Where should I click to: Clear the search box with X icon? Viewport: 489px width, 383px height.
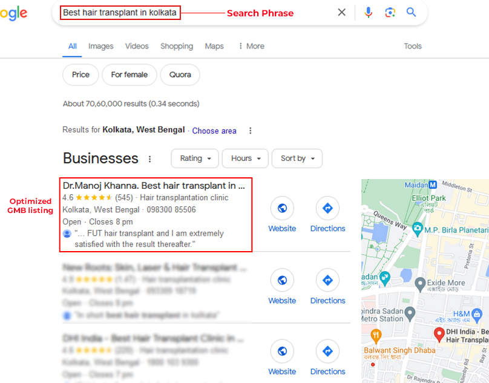342,13
